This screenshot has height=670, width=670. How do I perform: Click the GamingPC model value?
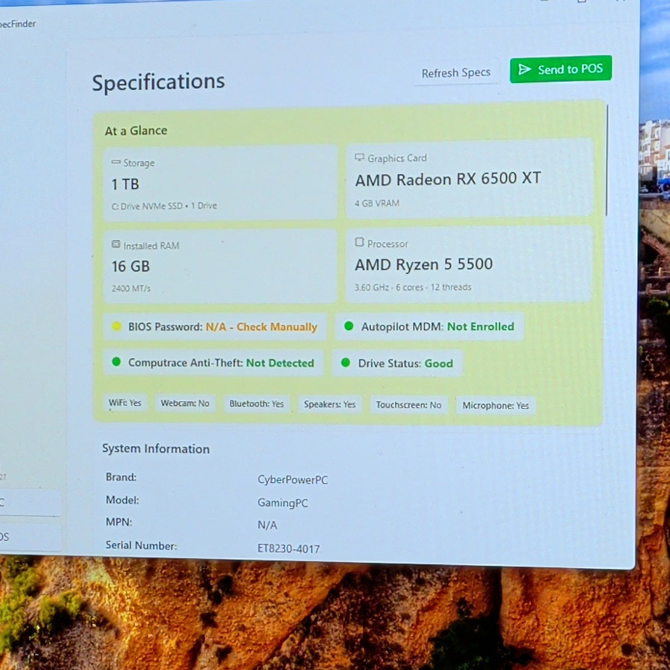pos(283,502)
